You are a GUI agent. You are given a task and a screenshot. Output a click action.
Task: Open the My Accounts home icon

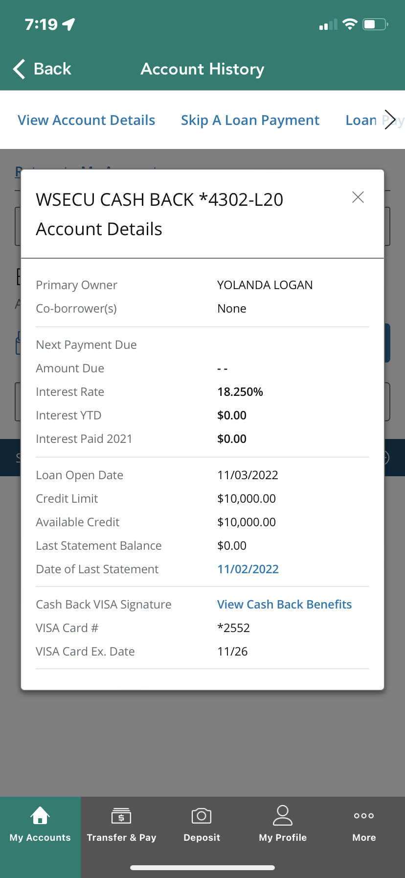(x=40, y=815)
